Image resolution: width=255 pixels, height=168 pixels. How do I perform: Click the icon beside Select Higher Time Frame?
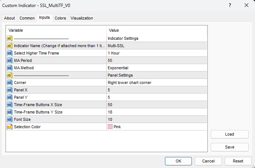point(10,53)
